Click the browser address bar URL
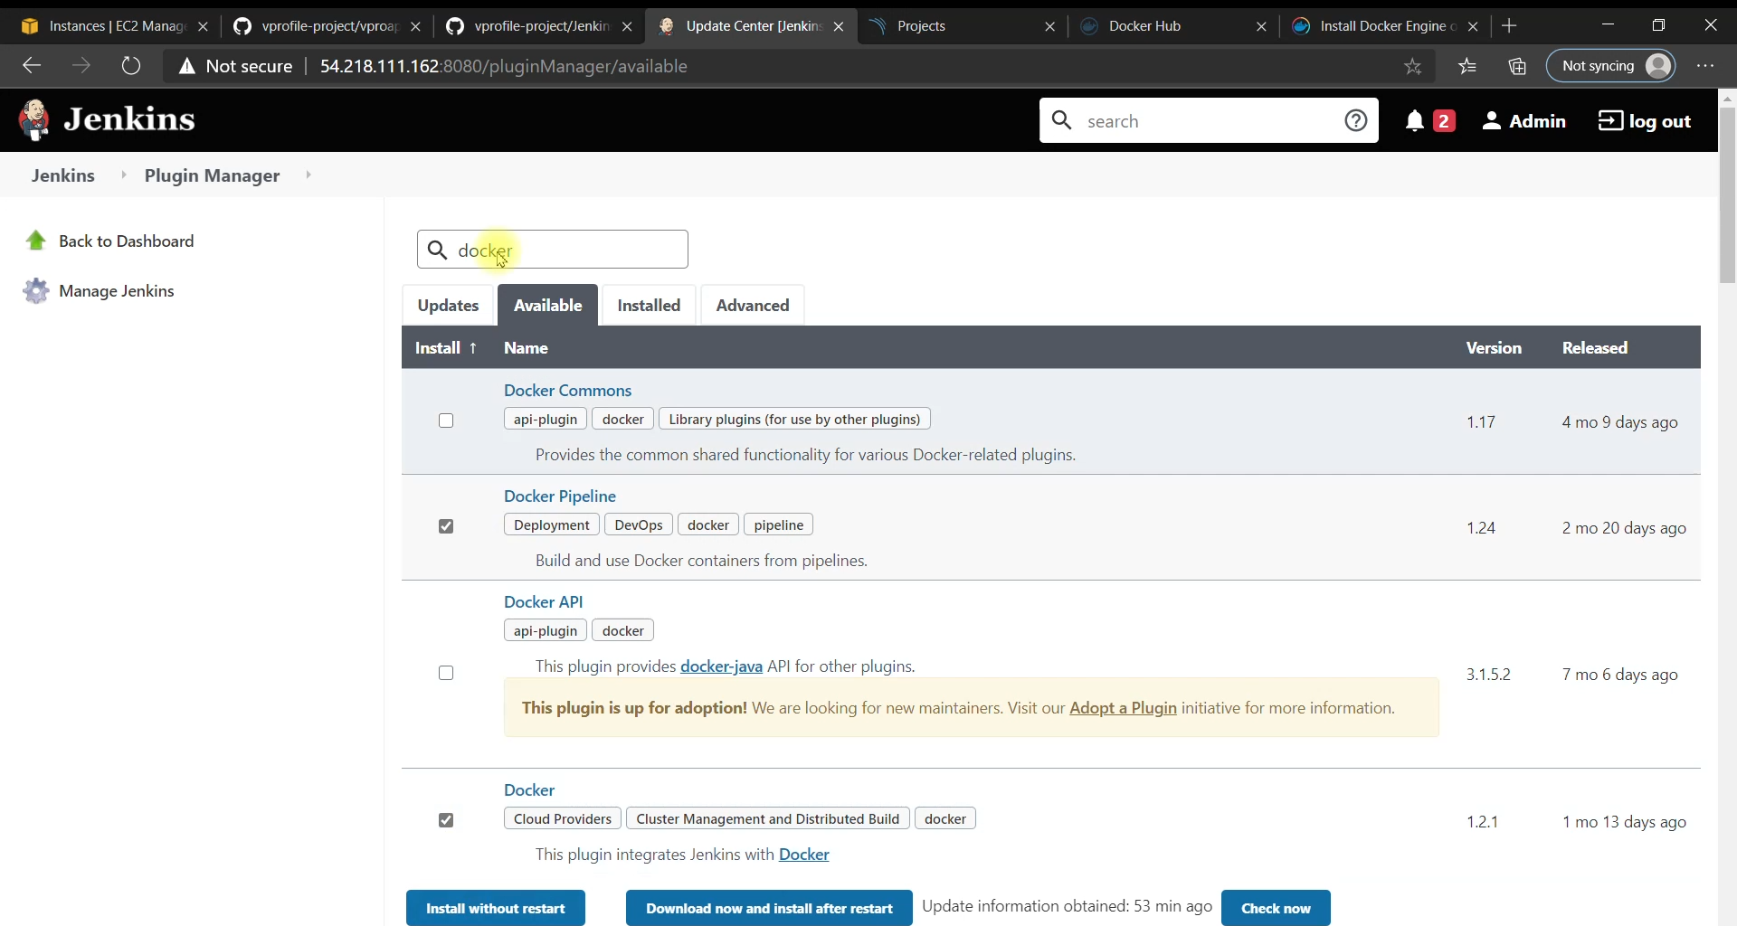Screen dimensions: 1737x926 point(504,66)
